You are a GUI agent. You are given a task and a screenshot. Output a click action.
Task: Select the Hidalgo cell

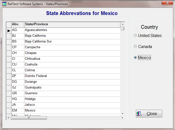tap(72, 99)
